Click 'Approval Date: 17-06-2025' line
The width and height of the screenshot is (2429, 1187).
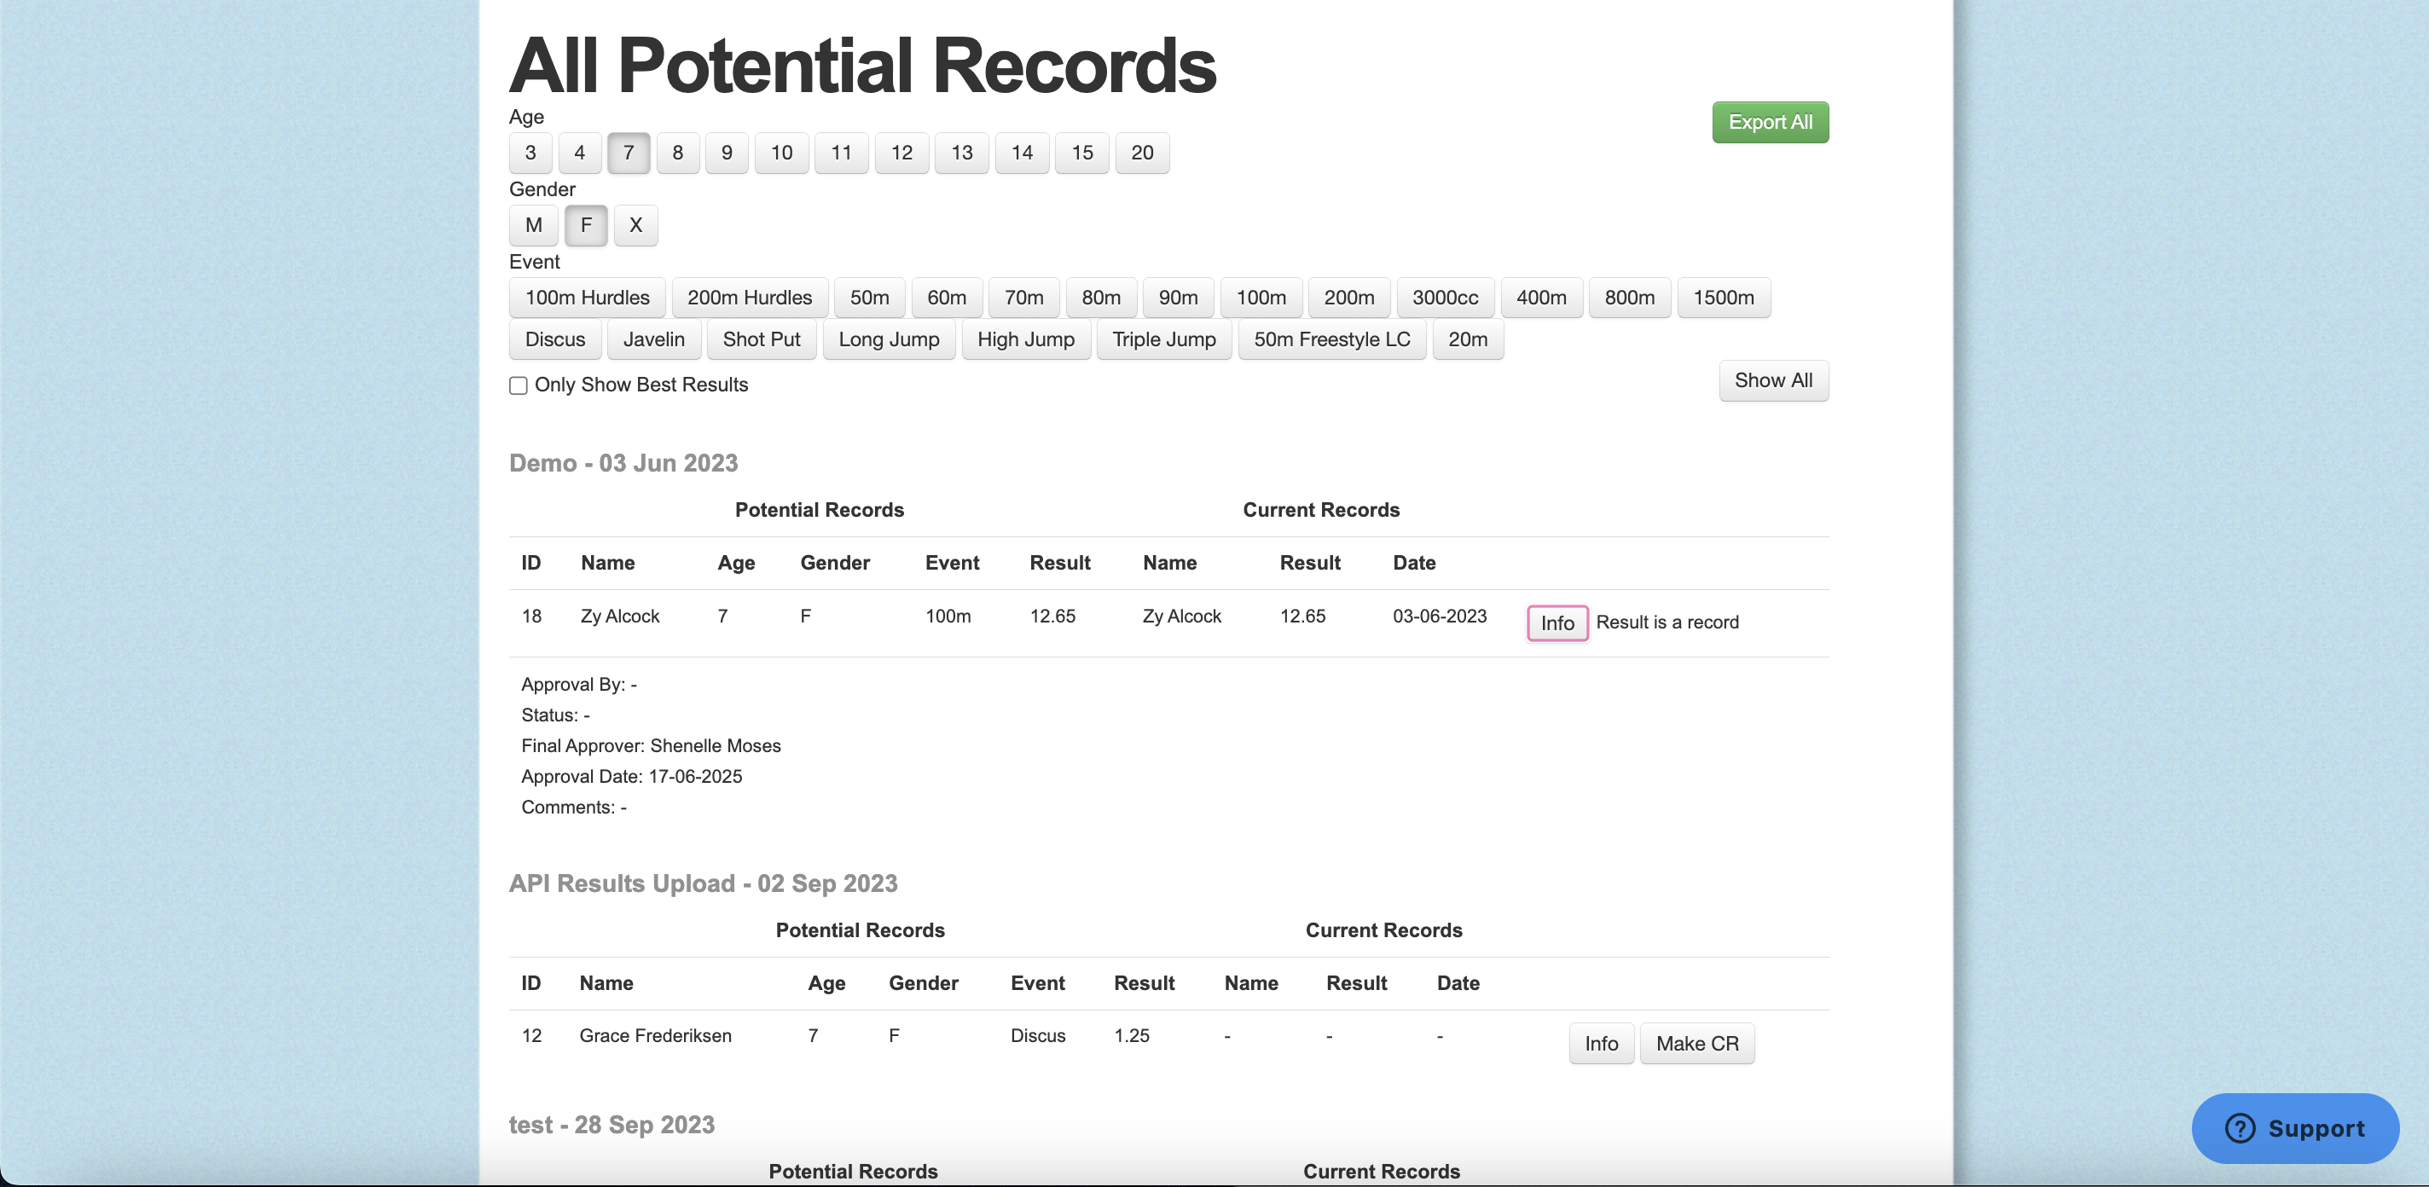coord(632,777)
